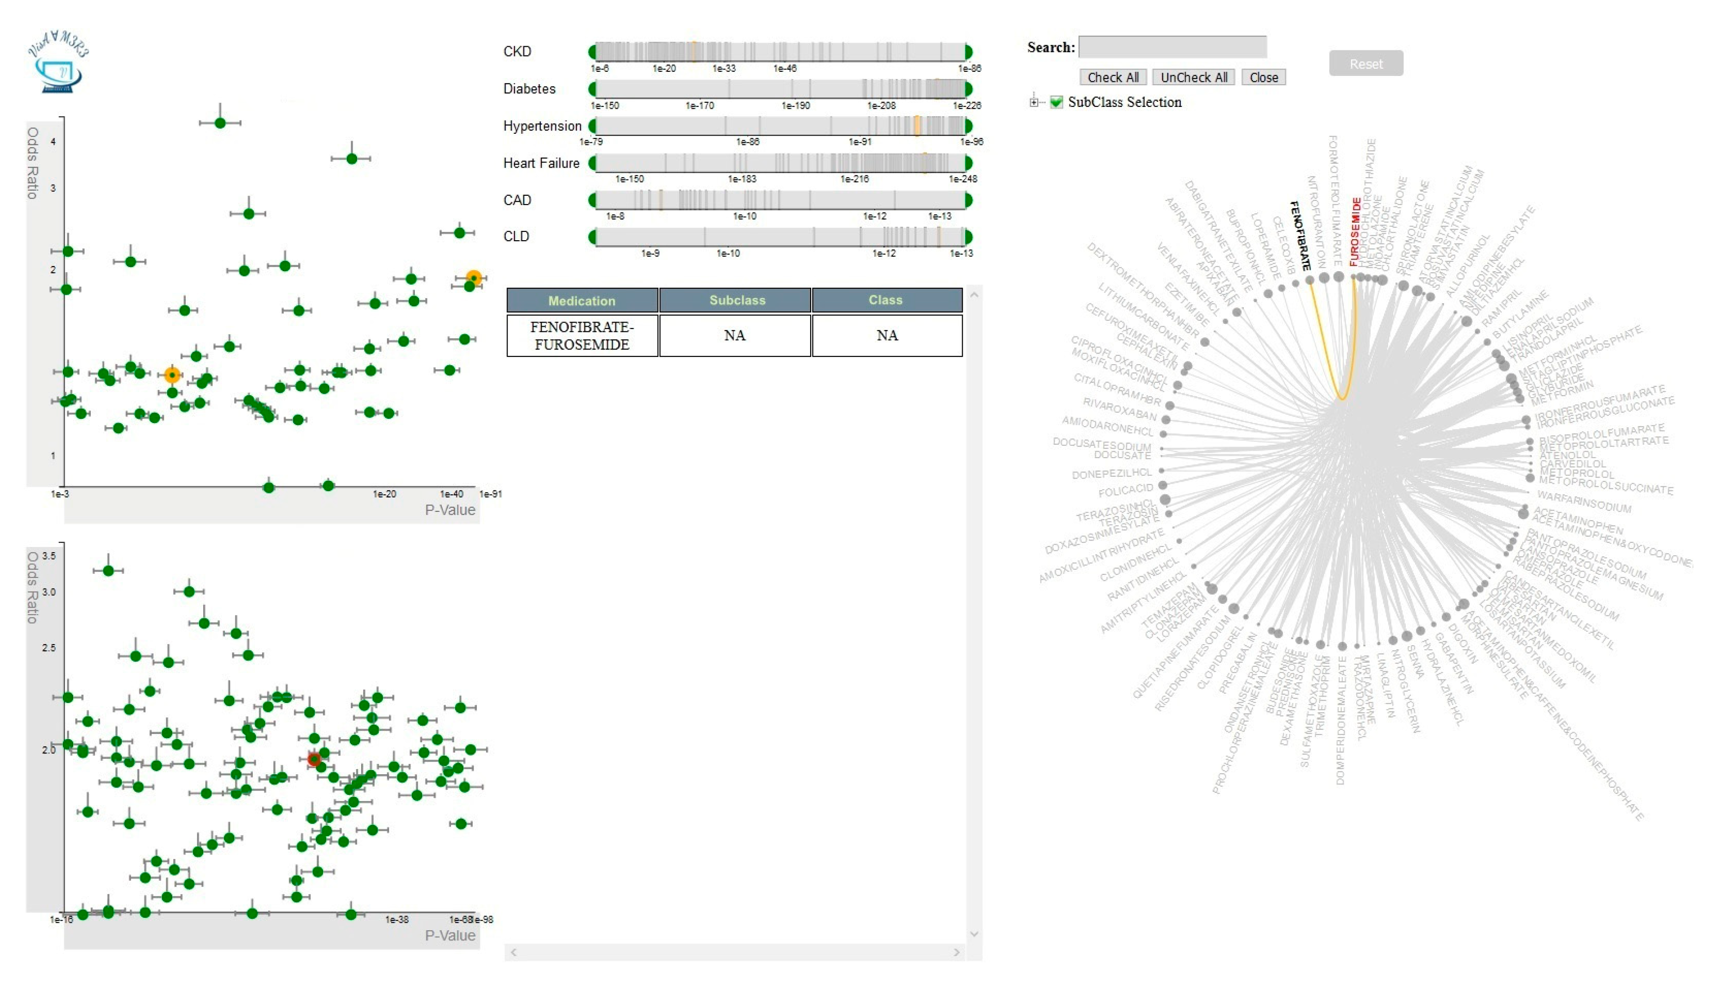Click the red highlighted point in the lower scatter plot
This screenshot has height=989, width=1722.
tap(314, 759)
